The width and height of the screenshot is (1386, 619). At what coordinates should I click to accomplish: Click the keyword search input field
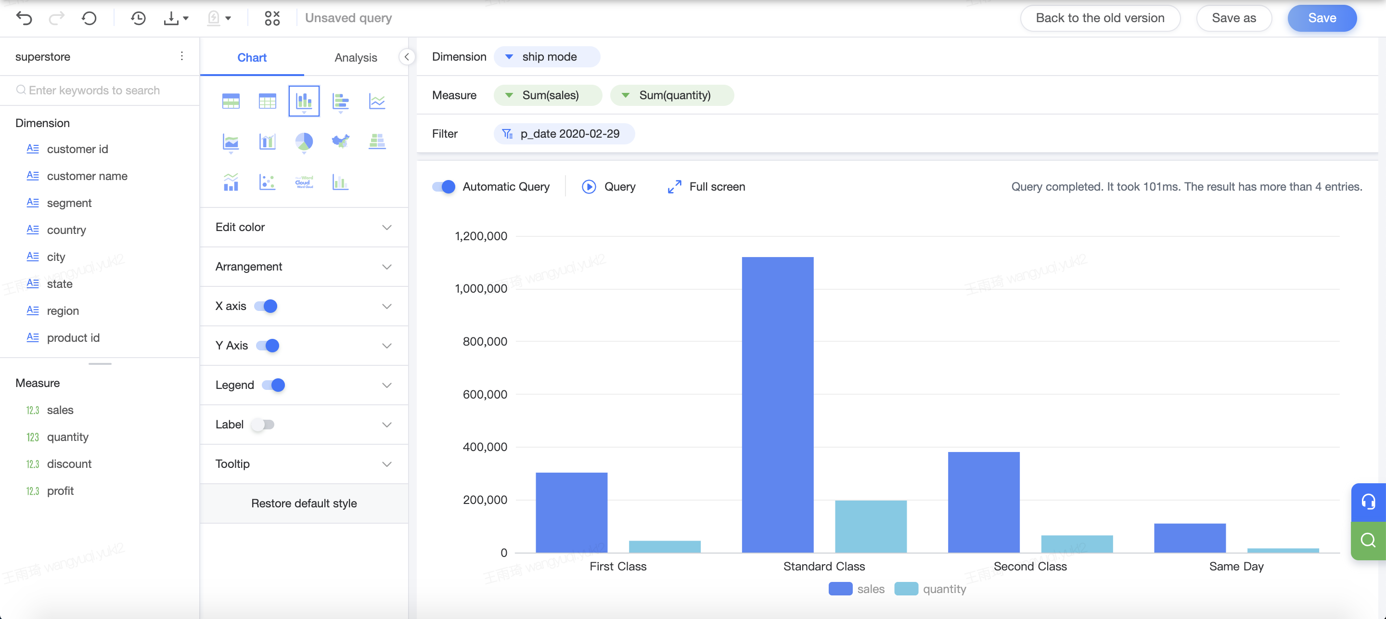pos(100,90)
